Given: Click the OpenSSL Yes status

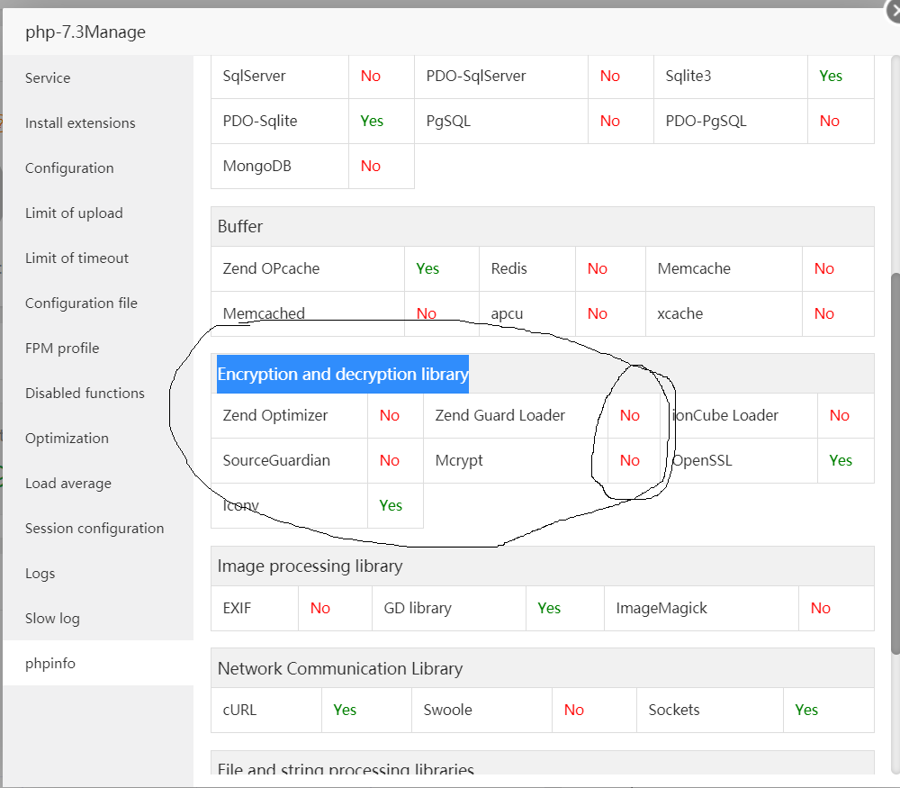Looking at the screenshot, I should click(841, 460).
